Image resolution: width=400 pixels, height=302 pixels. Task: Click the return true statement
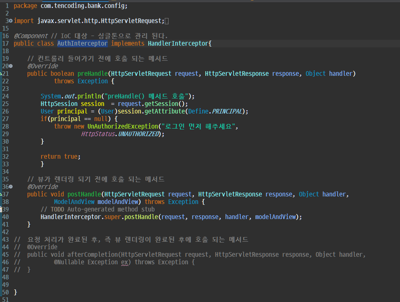[60, 157]
